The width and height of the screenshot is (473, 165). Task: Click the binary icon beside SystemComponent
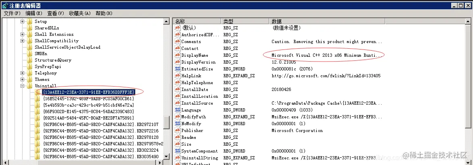pyautogui.click(x=177, y=151)
